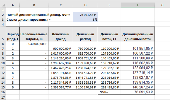Select row 4 header
Screen dimensions: 170x100
pyautogui.click(x=3, y=24)
